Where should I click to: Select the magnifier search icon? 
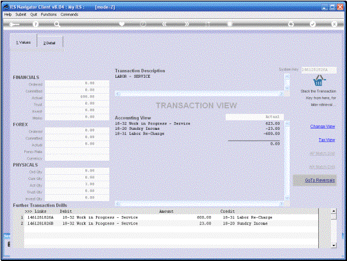[x=57, y=24]
